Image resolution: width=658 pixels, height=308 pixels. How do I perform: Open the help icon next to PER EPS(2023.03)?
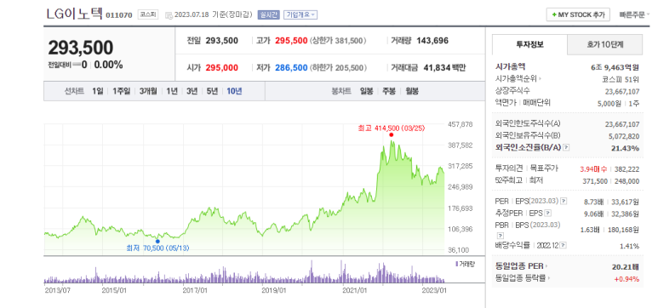[x=564, y=202]
